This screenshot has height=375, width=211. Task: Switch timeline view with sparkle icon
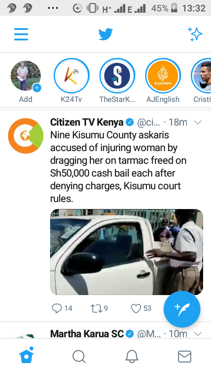[x=195, y=34]
